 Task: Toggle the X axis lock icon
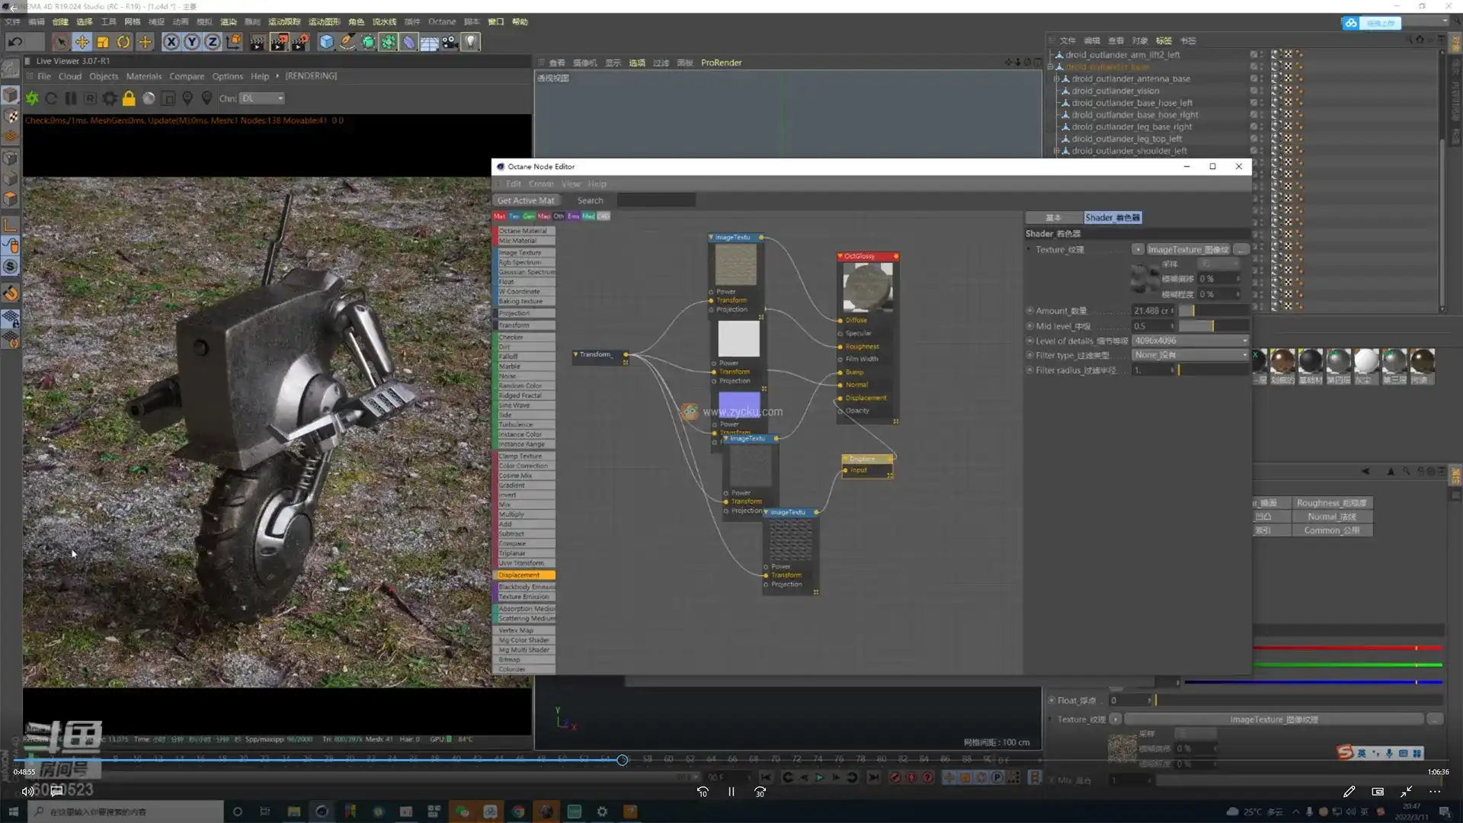[x=171, y=42]
